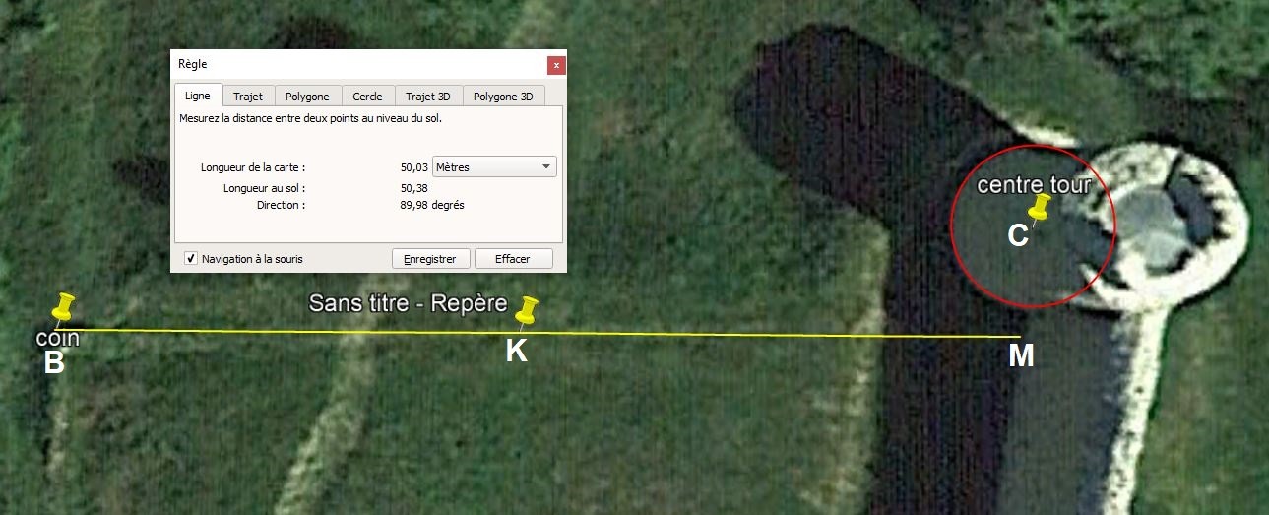Click the Règle dialog title bar
The width and height of the screenshot is (1269, 515).
(359, 65)
